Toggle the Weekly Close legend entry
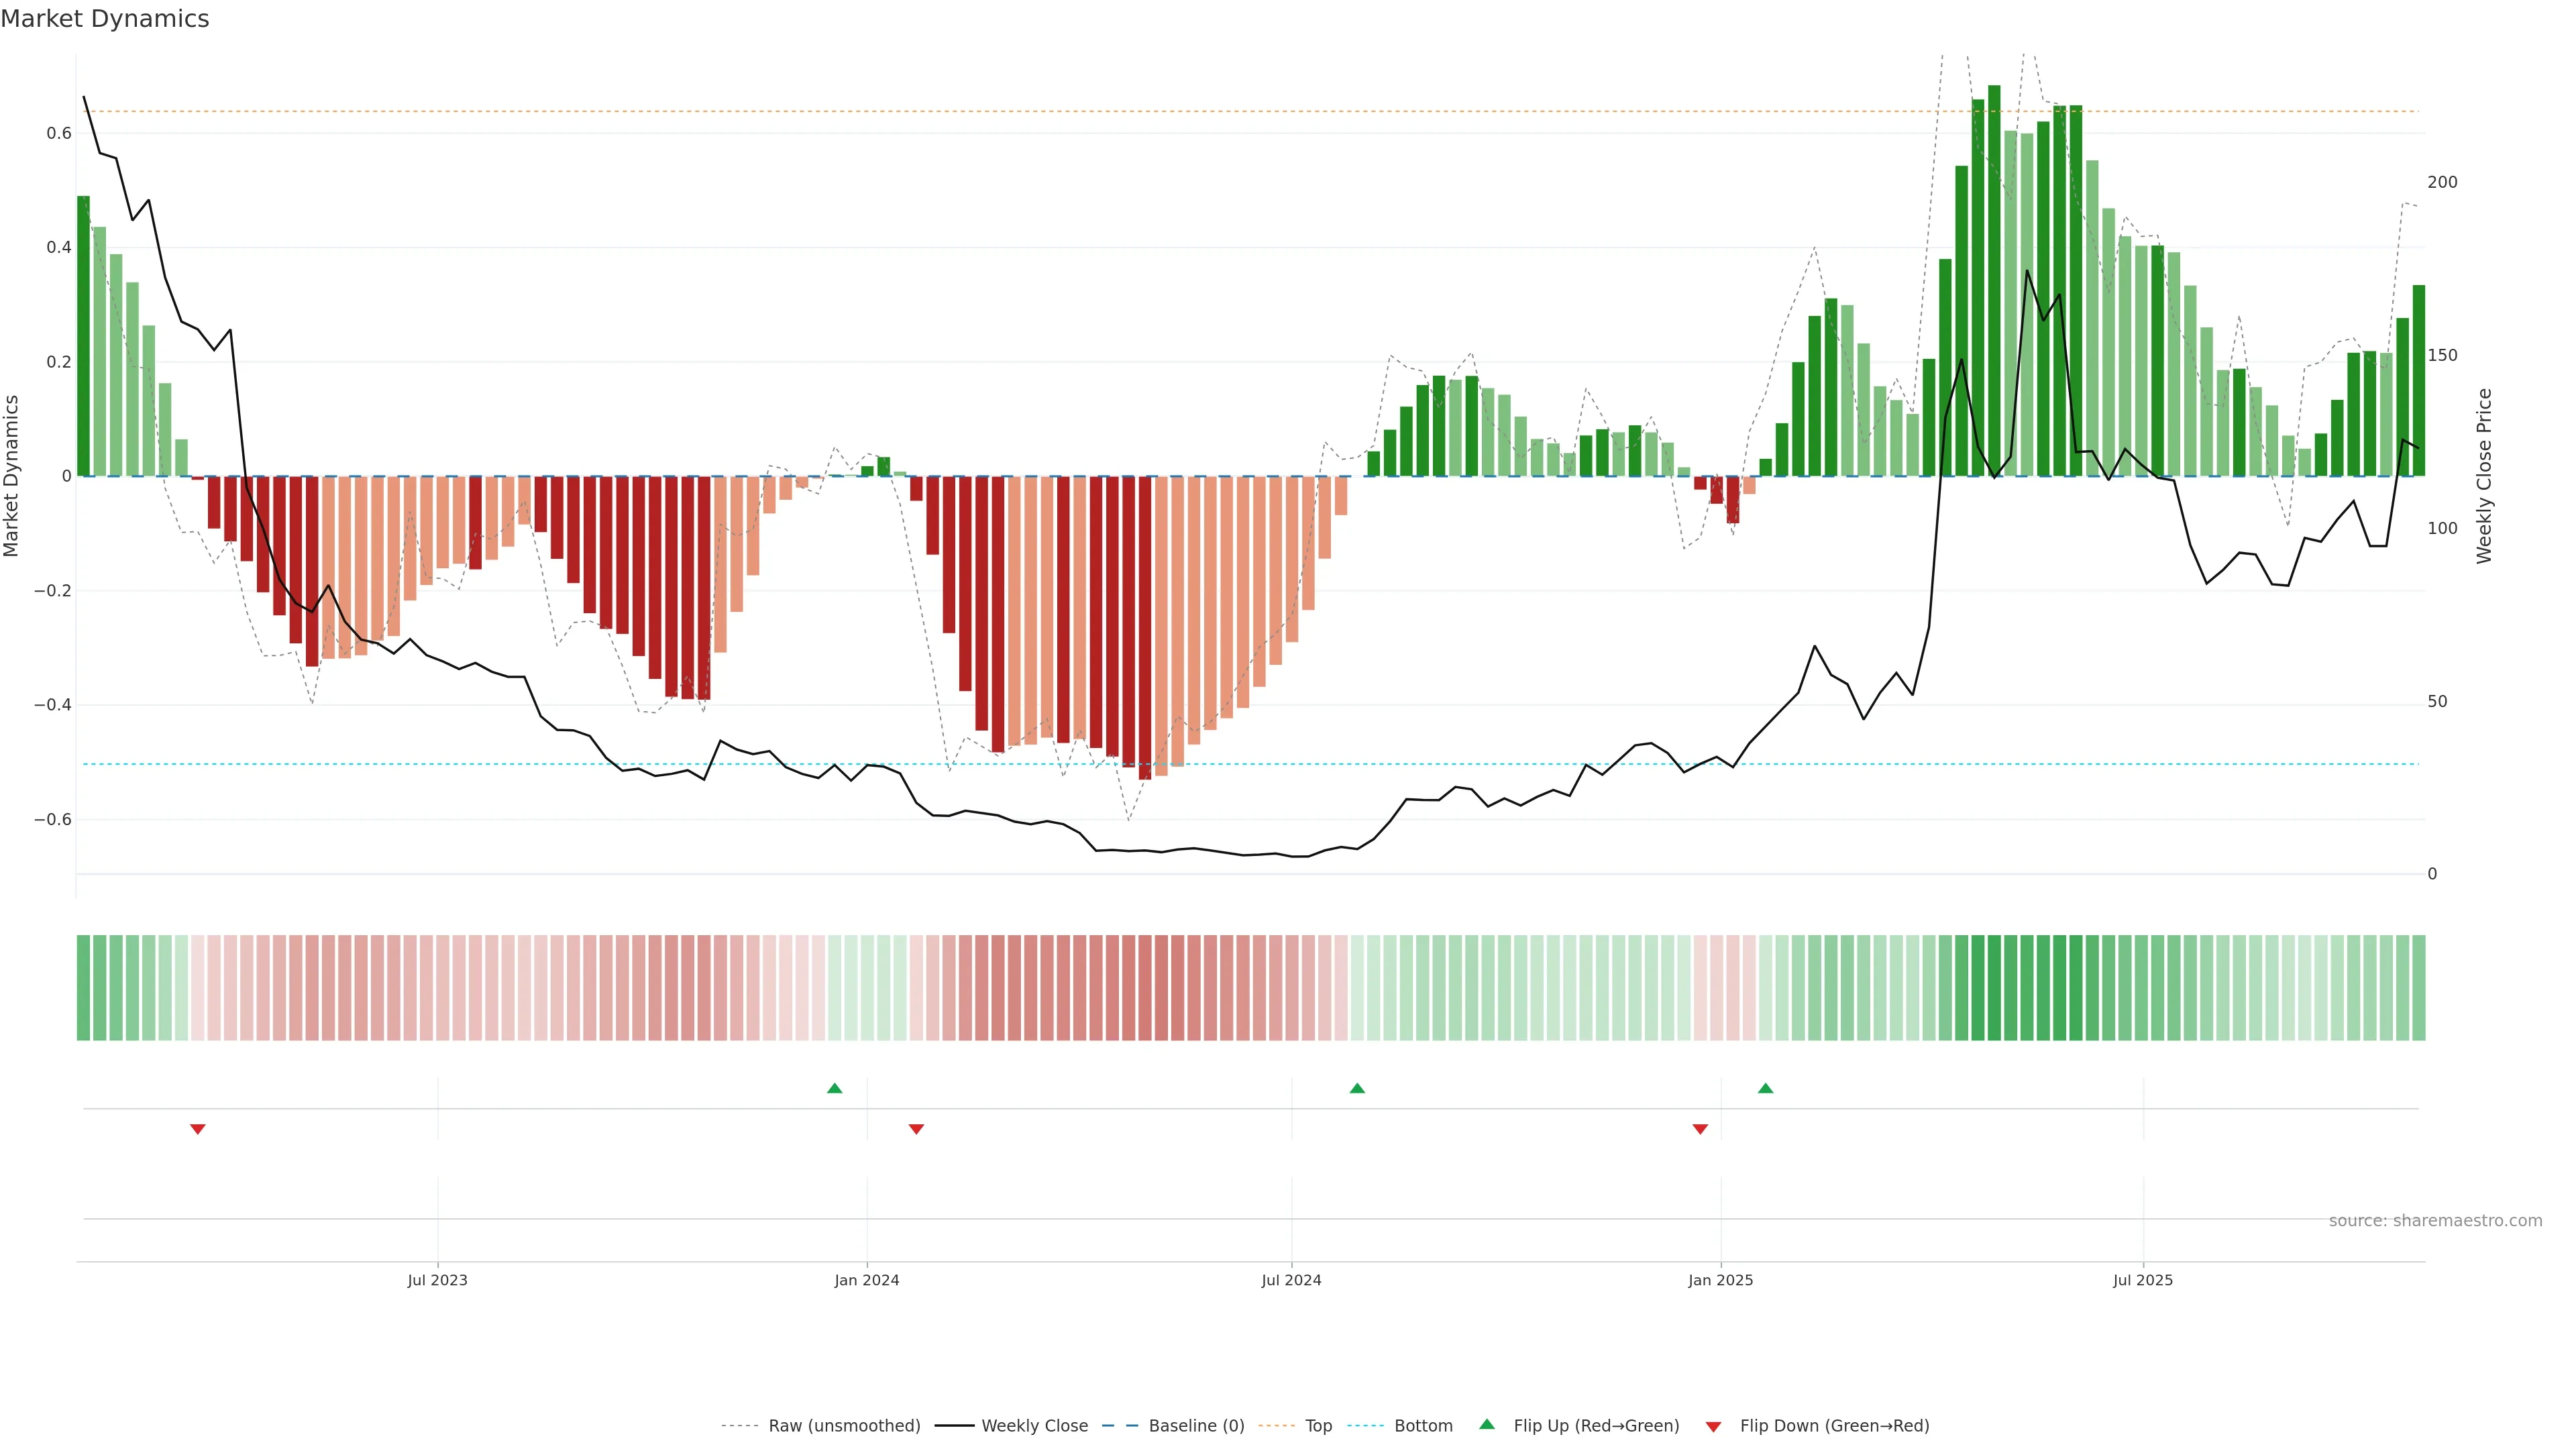The height and width of the screenshot is (1449, 2576). click(1034, 1426)
